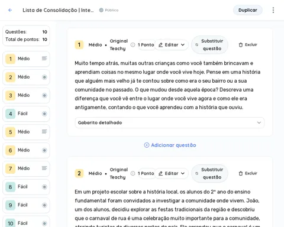The image size is (284, 227).
Task: Click the question 2 number badge in main card
Action: point(79,173)
